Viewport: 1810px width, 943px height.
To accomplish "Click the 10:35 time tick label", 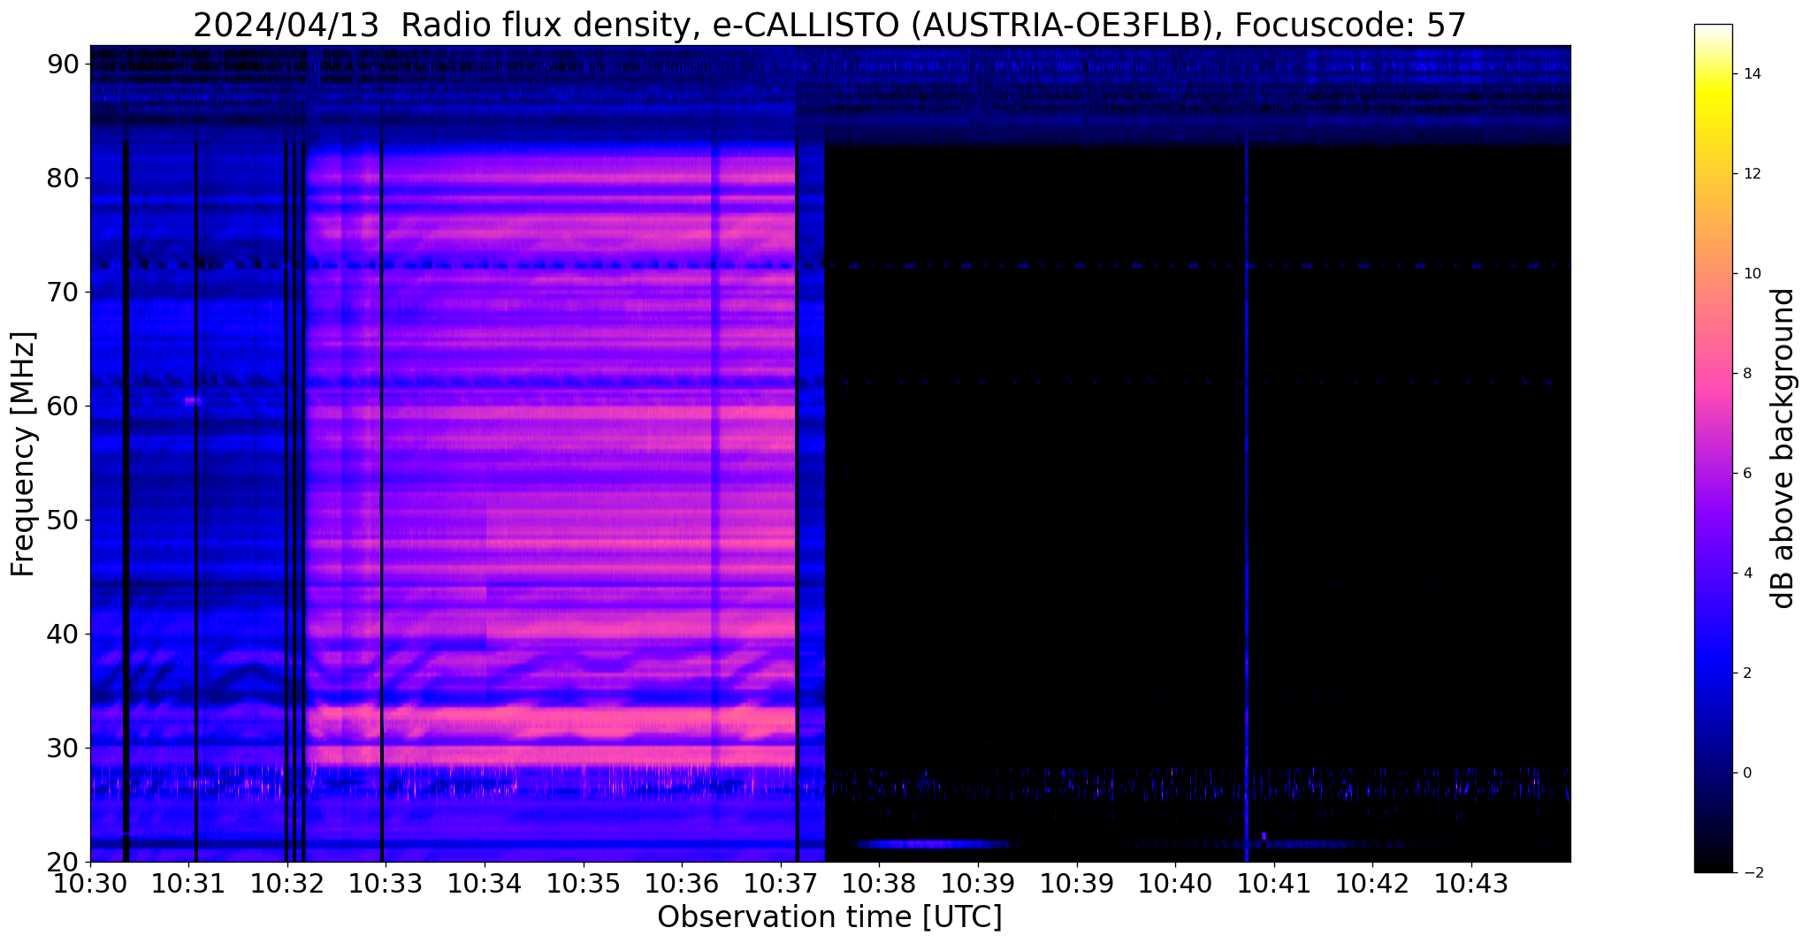I will [x=584, y=884].
